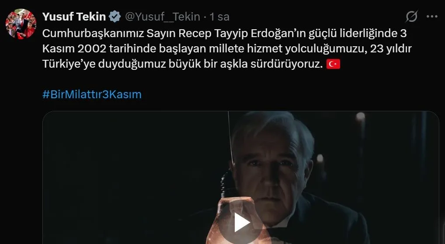Open the Grok explain-post icon
This screenshot has height=244, width=445.
pyautogui.click(x=411, y=17)
